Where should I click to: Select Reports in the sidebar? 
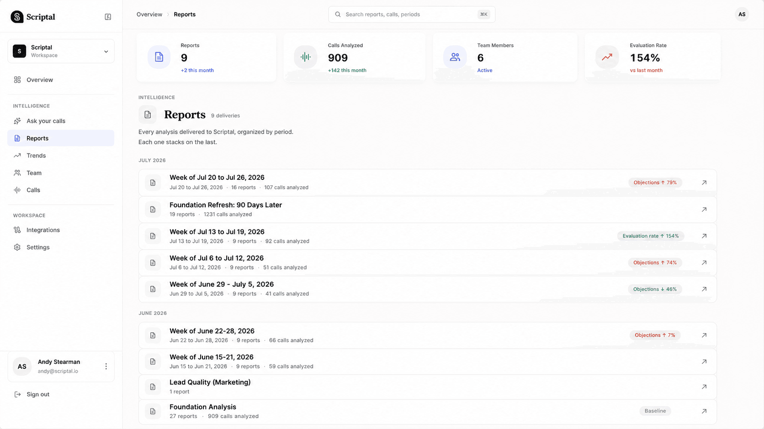tap(61, 138)
